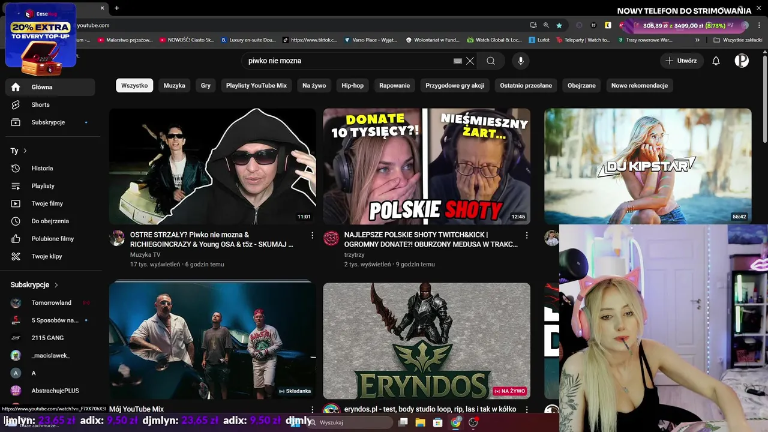Viewport: 768px width, 432px height.
Task: Open the Lurkit bookmark
Action: (x=539, y=40)
